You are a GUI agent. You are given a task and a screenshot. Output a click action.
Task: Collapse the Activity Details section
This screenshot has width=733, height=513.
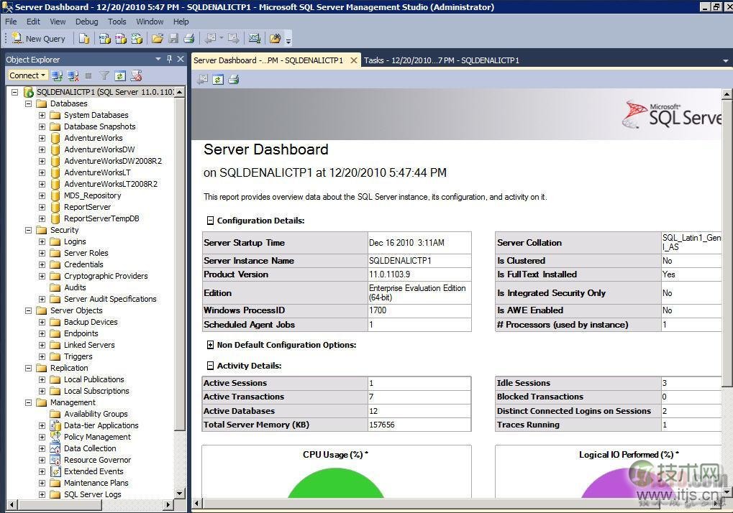tap(210, 366)
